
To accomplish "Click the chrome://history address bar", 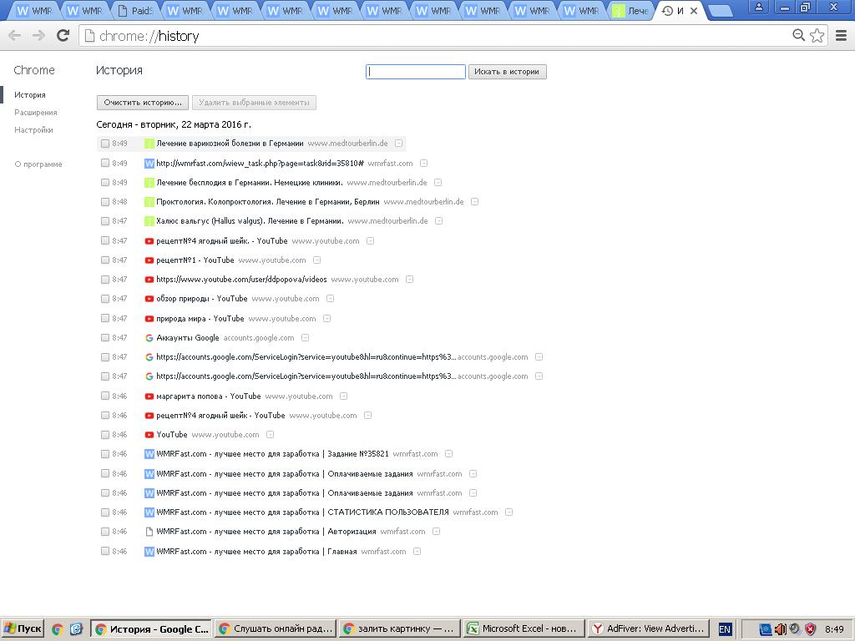I will click(x=436, y=36).
